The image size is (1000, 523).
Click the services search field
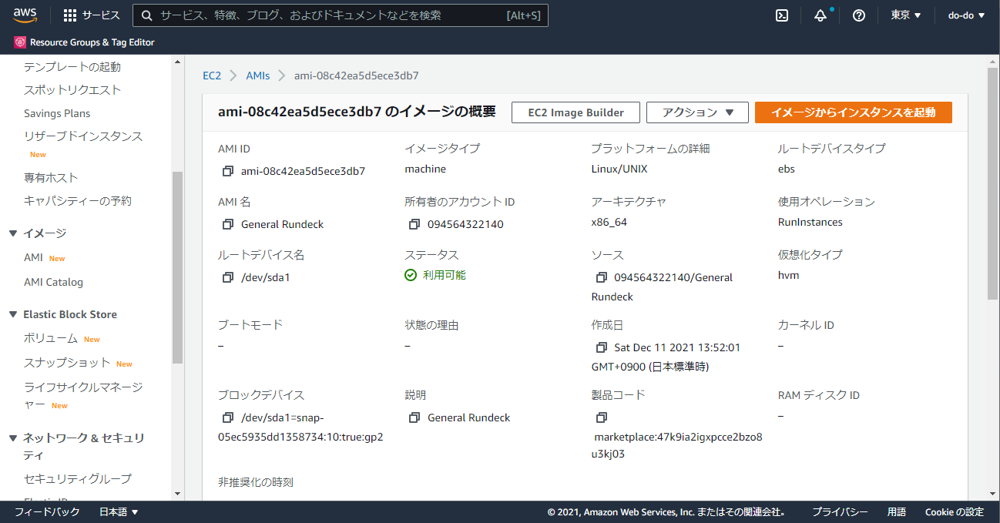pos(341,15)
